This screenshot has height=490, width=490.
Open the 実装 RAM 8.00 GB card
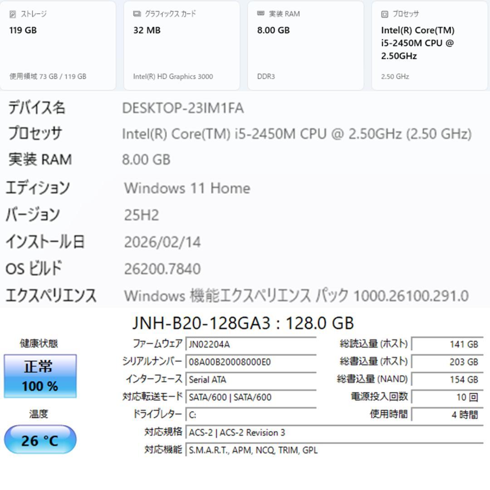[x=306, y=46]
